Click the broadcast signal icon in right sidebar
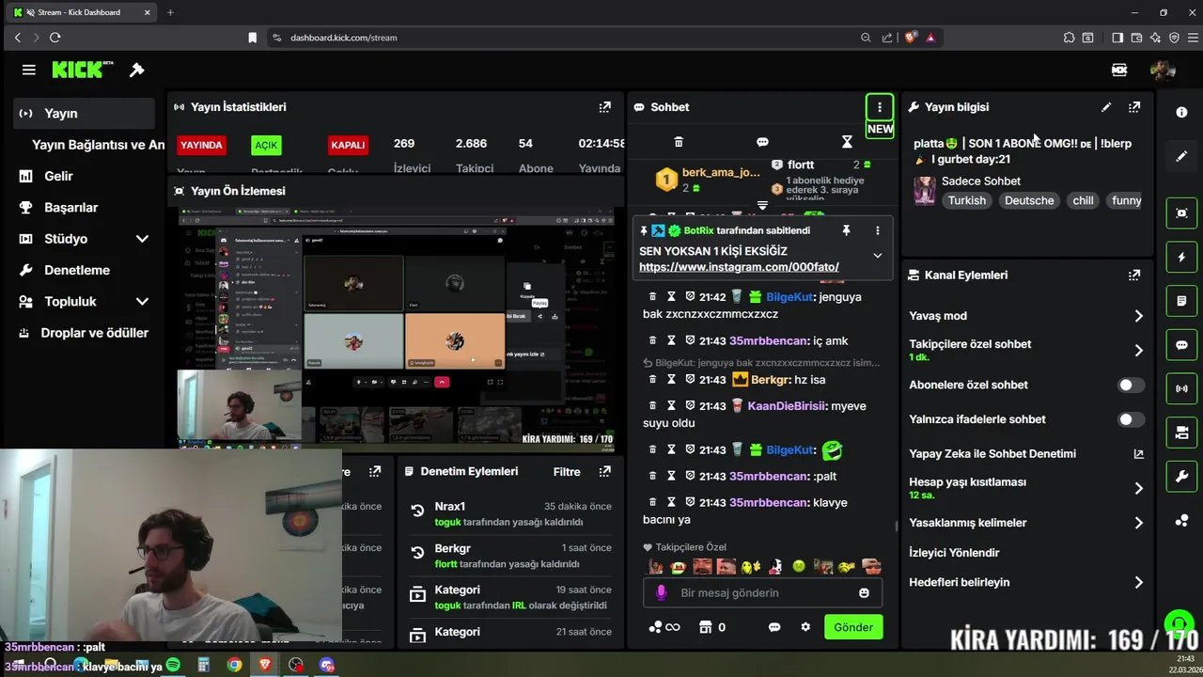The image size is (1203, 677). click(1181, 388)
